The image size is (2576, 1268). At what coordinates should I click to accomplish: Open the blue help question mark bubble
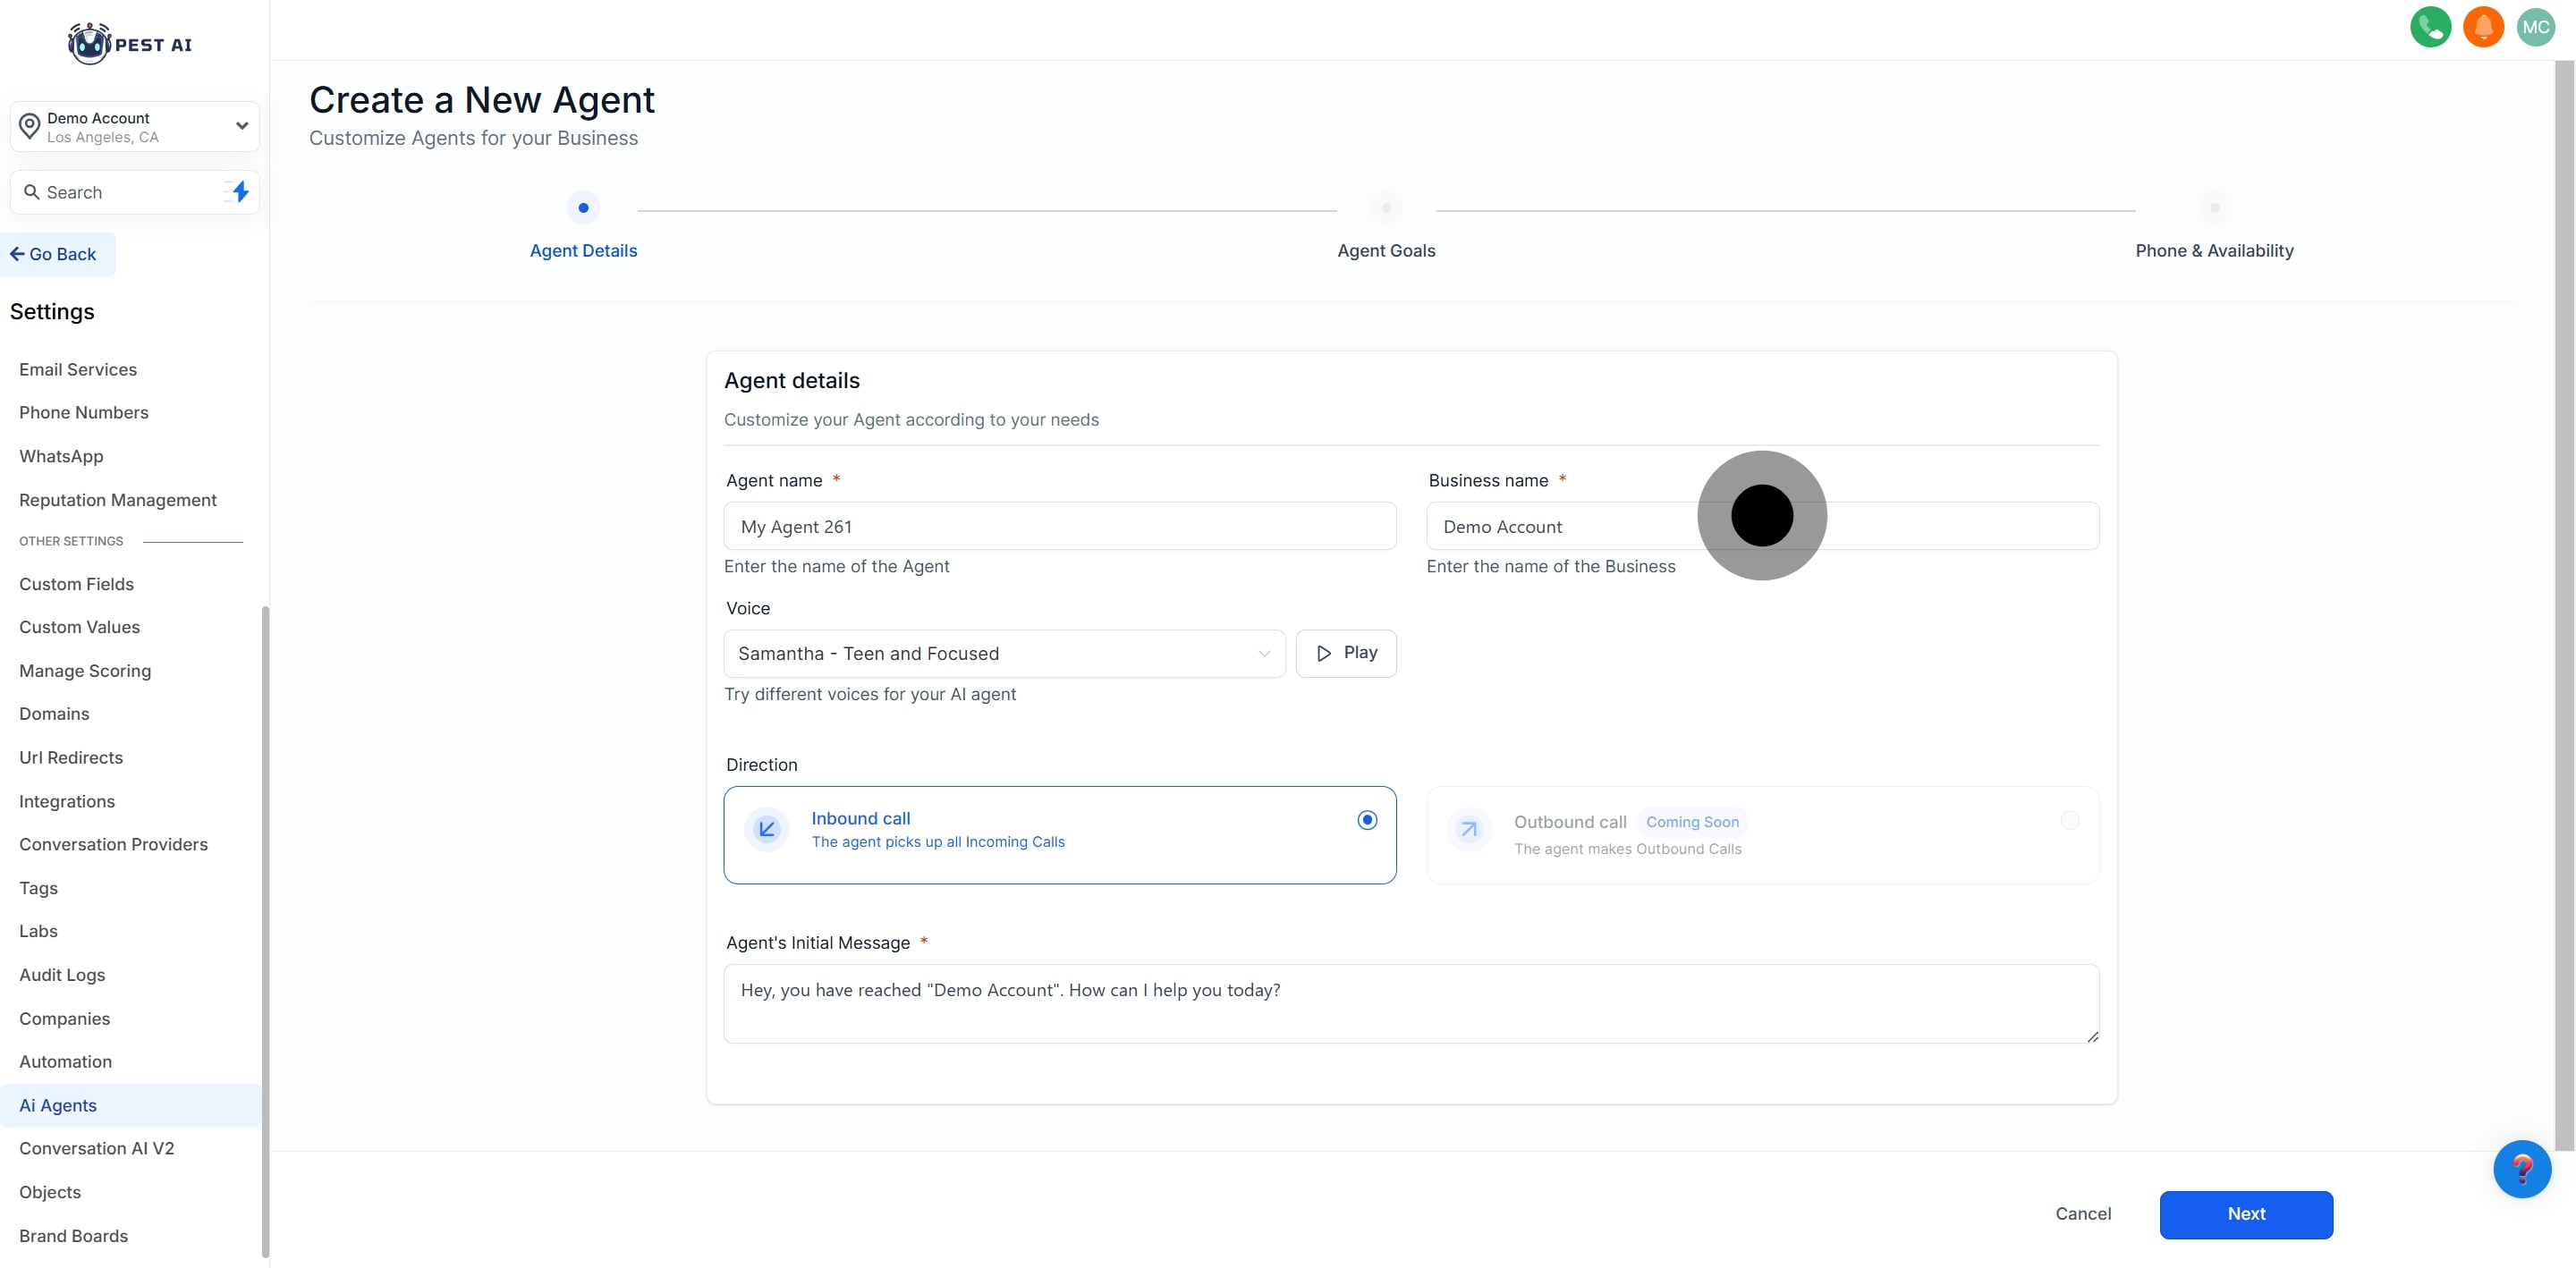pos(2521,1168)
